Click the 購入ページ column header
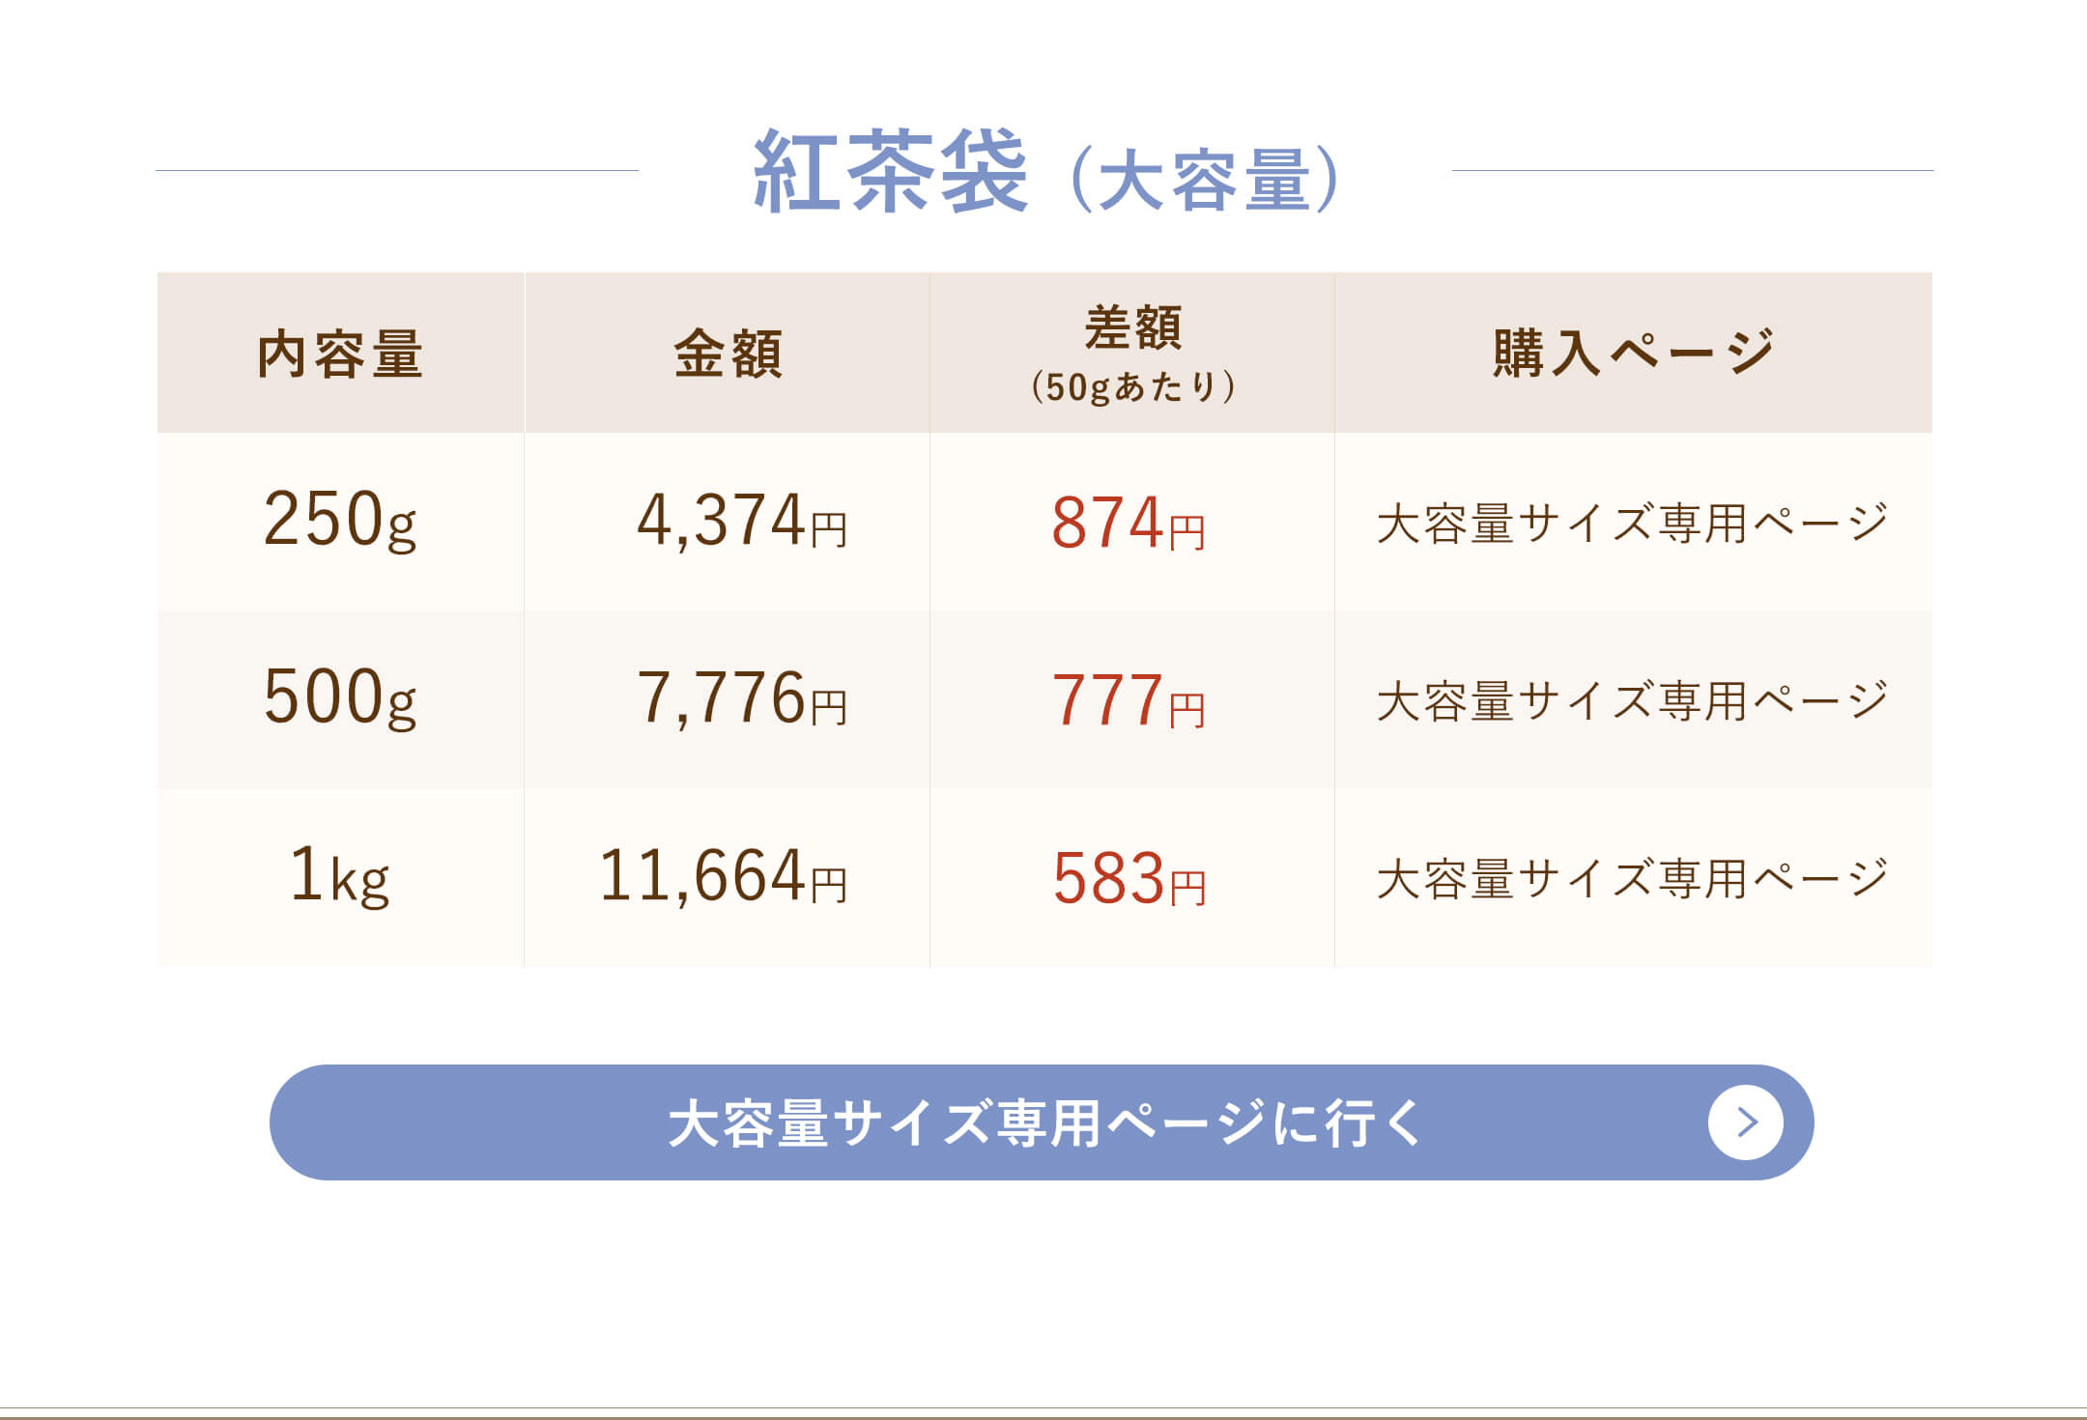2087x1420 pixels. point(1634,353)
